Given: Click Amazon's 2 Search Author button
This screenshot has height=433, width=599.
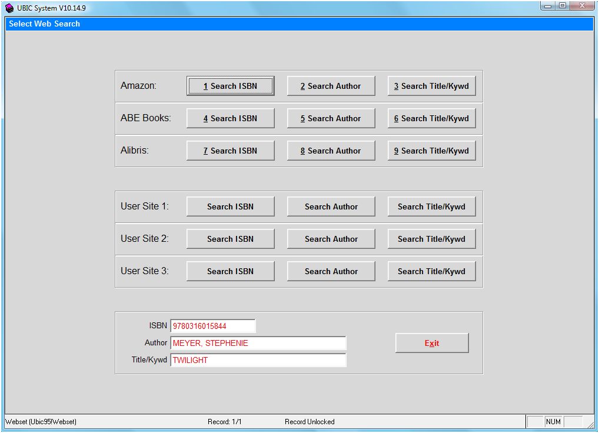Looking at the screenshot, I should 331,86.
